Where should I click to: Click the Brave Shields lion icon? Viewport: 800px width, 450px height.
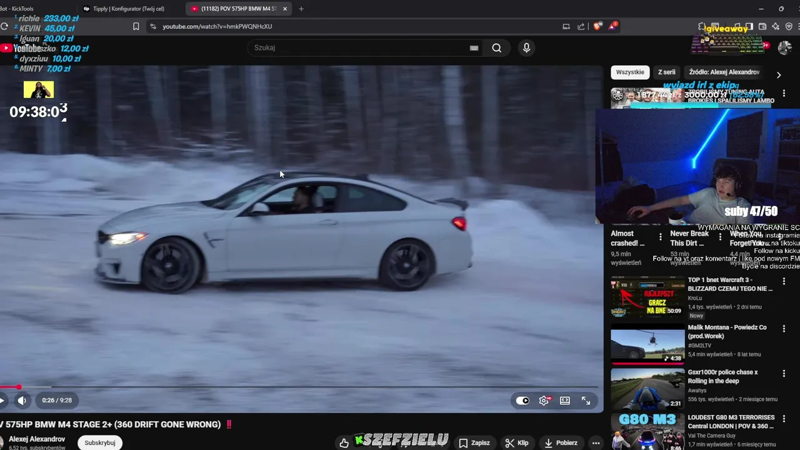(x=597, y=26)
